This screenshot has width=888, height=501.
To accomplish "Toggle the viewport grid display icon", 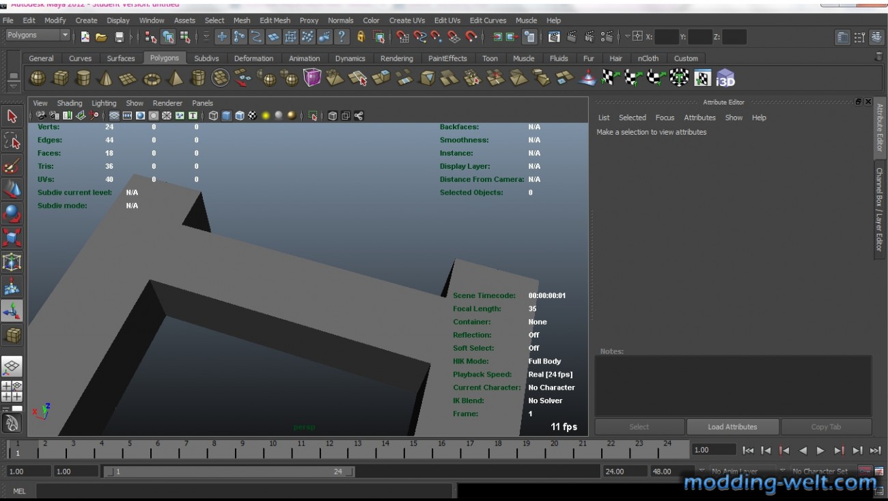I will pyautogui.click(x=114, y=116).
